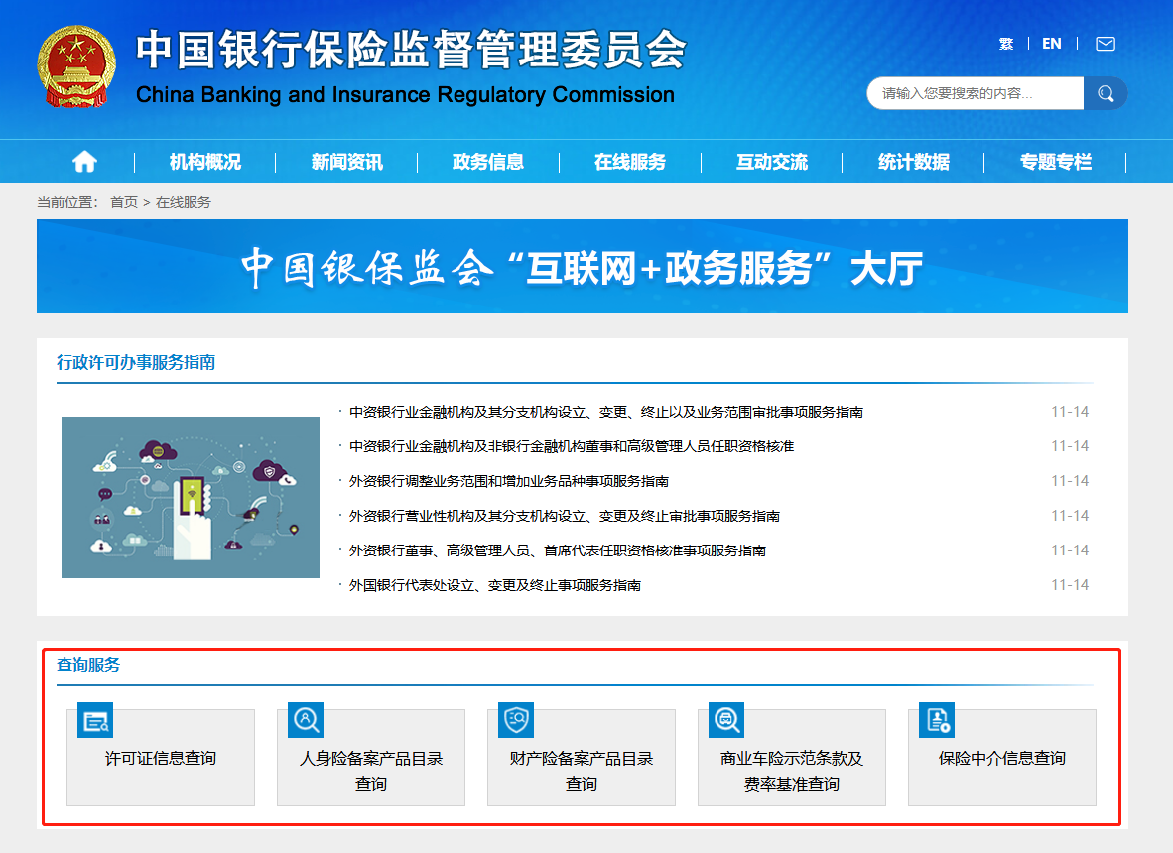Click the 中国银行保险监督管理委员会 title
The height and width of the screenshot is (853, 1173).
tap(411, 51)
